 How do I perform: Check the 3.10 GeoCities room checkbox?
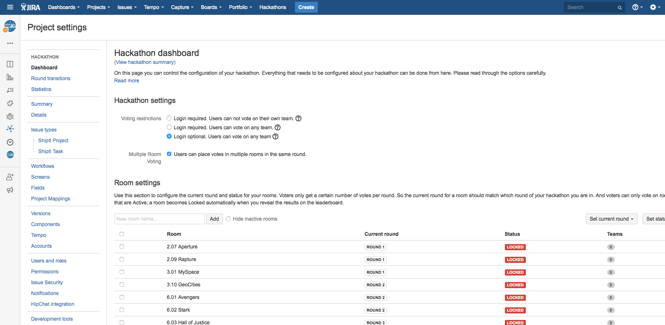(x=122, y=285)
